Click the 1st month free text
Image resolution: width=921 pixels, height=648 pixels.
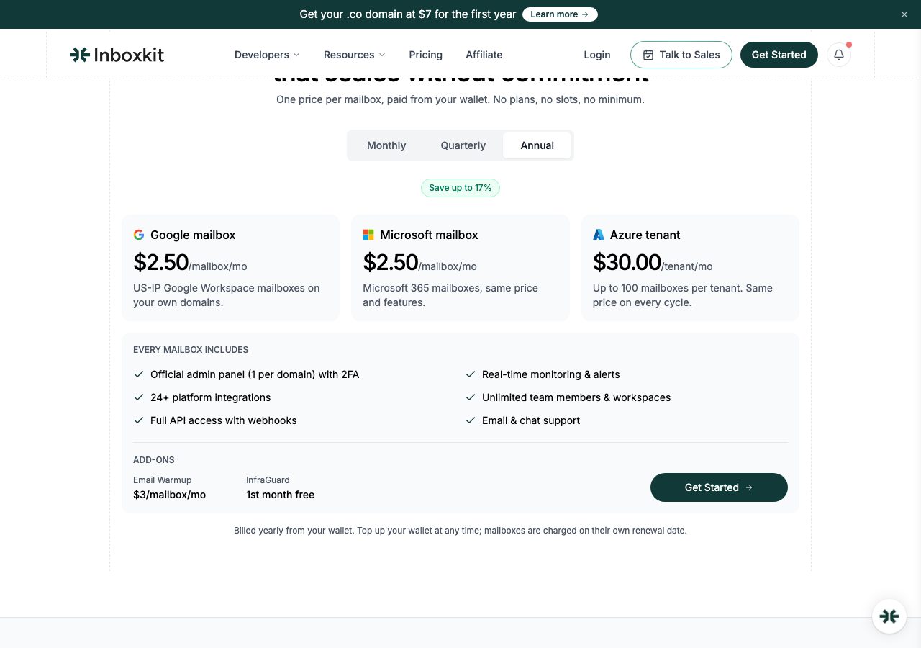pos(280,495)
